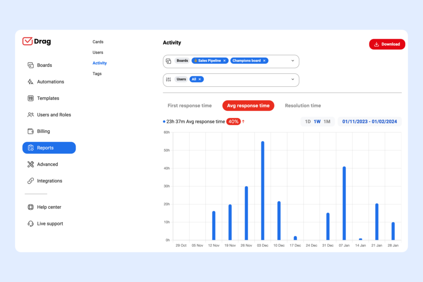Set chart granularity to 1M
The image size is (423, 282).
[327, 121]
